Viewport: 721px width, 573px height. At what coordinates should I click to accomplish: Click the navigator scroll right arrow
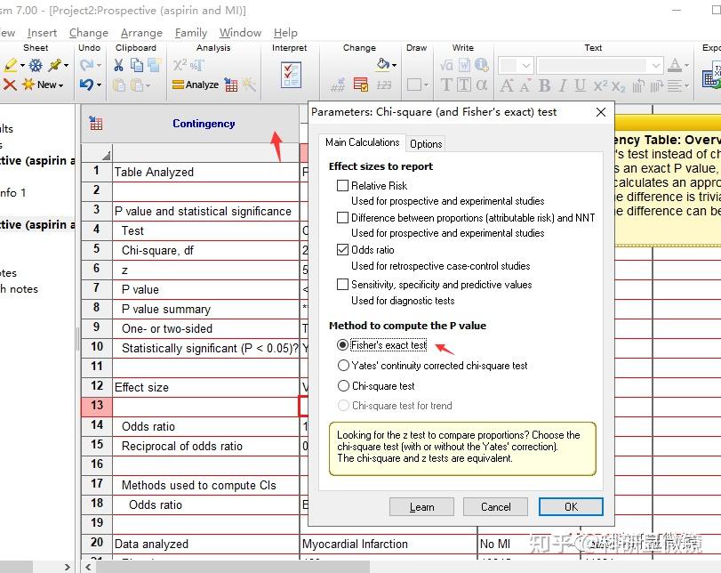pos(68,567)
